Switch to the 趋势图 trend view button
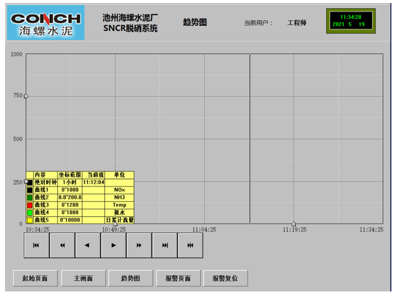The image size is (395, 295). point(130,278)
